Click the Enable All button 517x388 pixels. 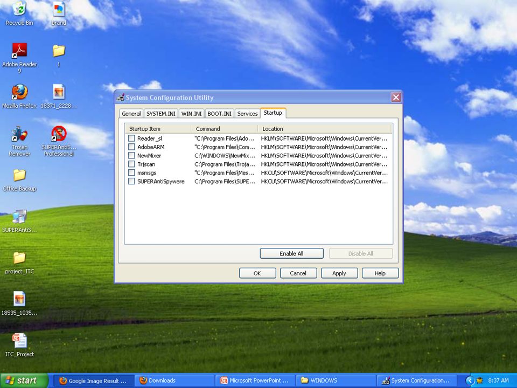point(291,253)
